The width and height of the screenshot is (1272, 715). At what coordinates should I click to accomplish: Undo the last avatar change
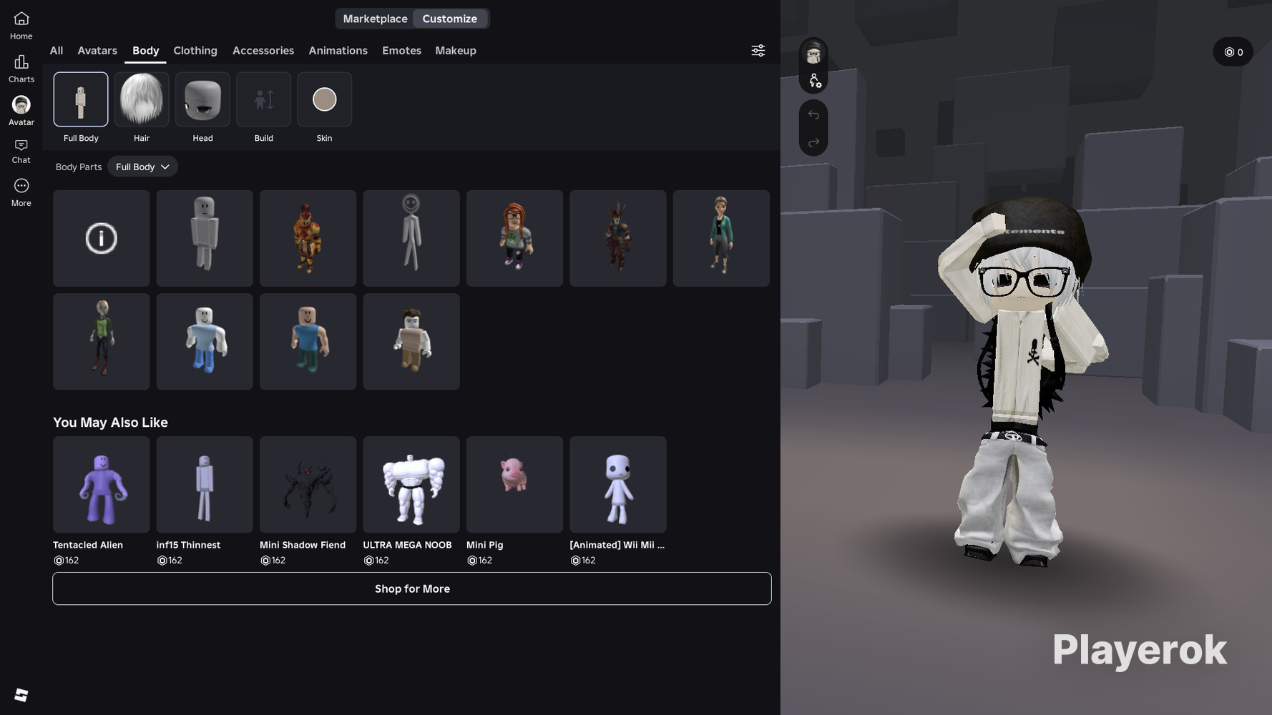click(813, 115)
